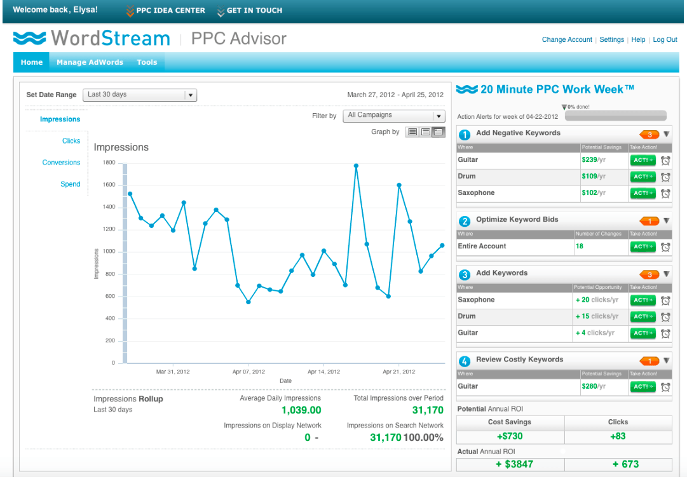This screenshot has width=687, height=477.
Task: Click the Get In Touch chevron icon
Action: click(221, 11)
